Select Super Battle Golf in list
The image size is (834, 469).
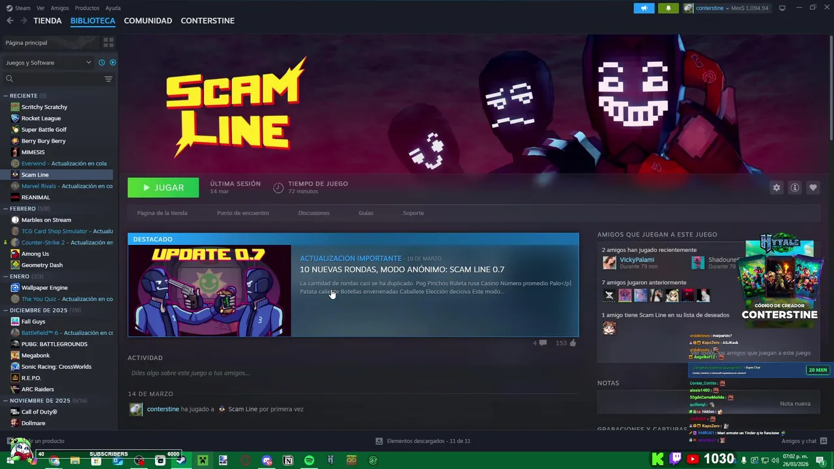pos(44,130)
